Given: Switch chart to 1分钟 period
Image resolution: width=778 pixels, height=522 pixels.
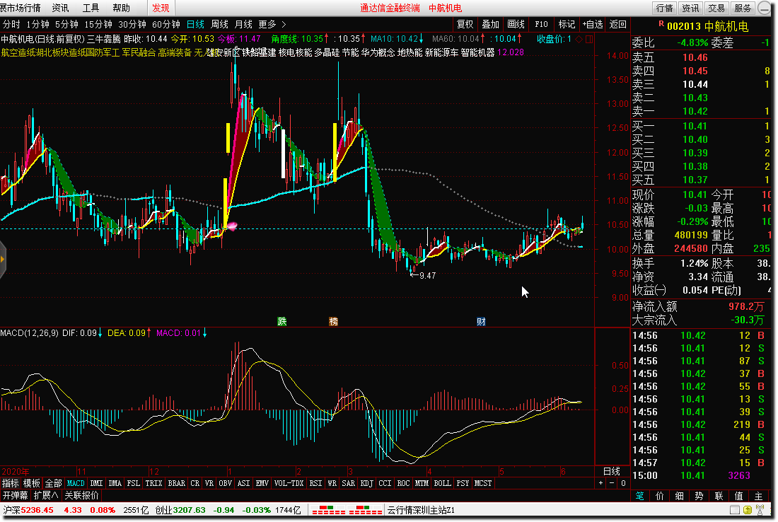Looking at the screenshot, I should click(38, 24).
